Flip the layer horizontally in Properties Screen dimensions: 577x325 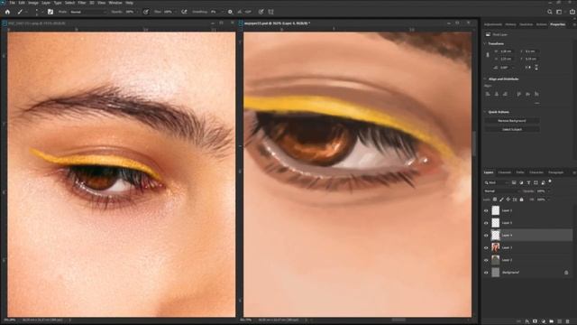pyautogui.click(x=528, y=68)
